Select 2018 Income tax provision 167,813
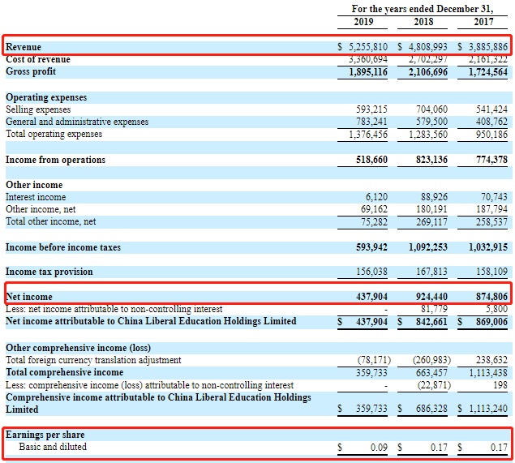The width and height of the screenshot is (515, 463). tap(432, 272)
